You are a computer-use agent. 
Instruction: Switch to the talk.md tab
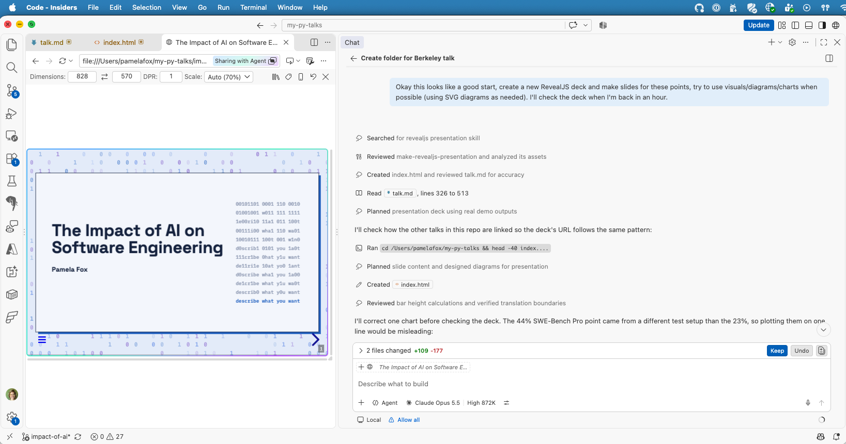pyautogui.click(x=52, y=42)
